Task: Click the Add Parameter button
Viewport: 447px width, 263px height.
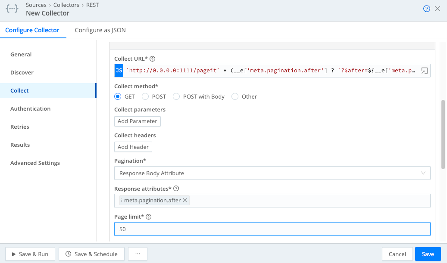Action: 137,121
